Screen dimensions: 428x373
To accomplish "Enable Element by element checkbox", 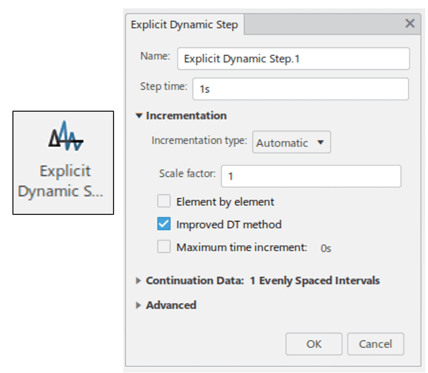I will click(x=164, y=201).
